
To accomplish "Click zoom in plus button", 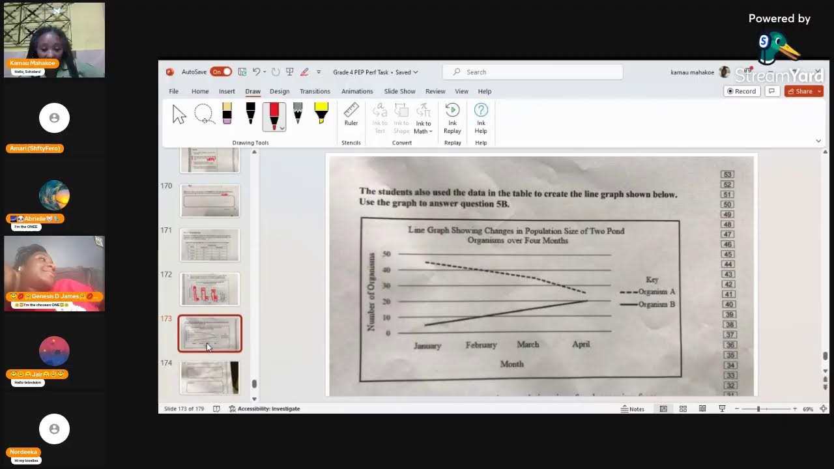I will tap(795, 409).
